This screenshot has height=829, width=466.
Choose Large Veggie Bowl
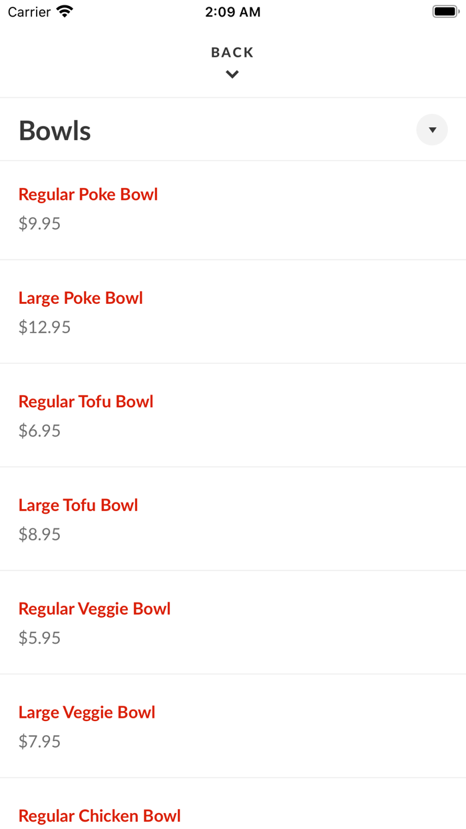(x=87, y=712)
